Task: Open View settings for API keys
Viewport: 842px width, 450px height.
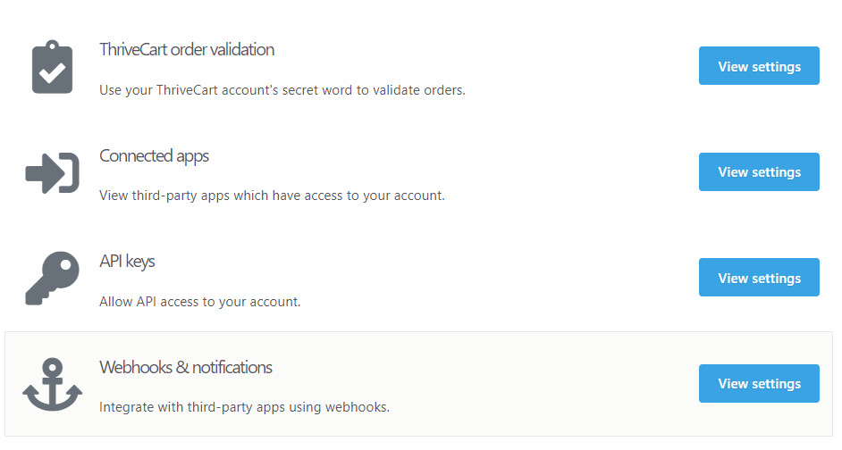Action: coord(759,278)
